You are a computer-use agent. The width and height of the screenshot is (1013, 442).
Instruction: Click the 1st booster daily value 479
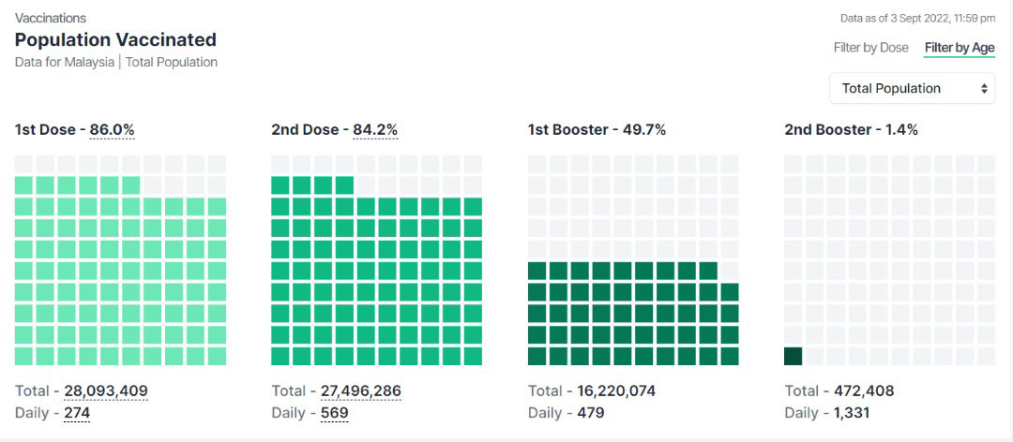point(590,412)
